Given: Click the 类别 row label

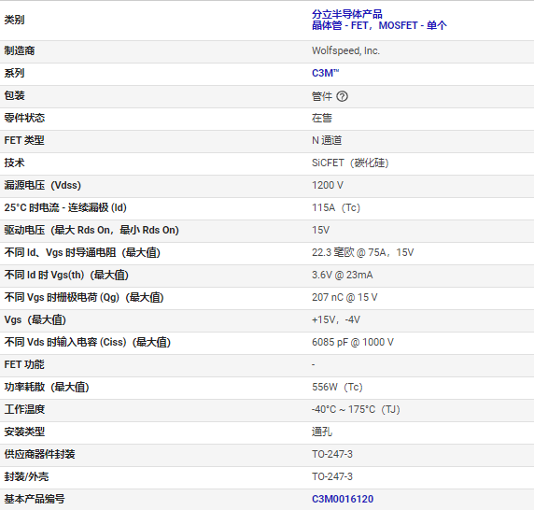Looking at the screenshot, I should (x=14, y=20).
